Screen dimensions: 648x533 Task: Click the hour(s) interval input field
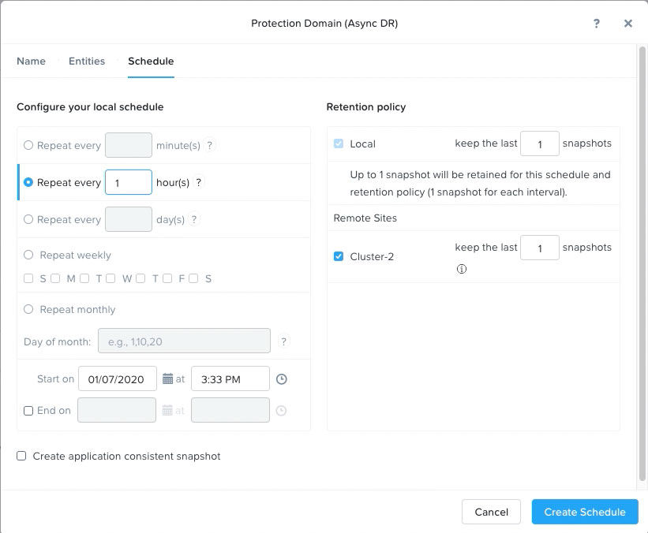(128, 182)
